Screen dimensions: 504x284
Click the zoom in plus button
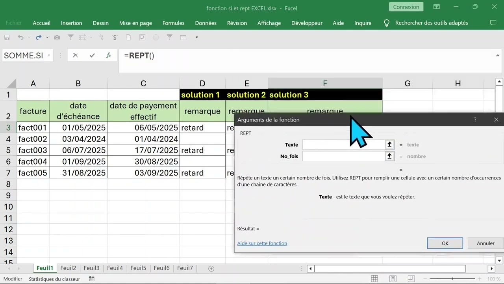pos(479,279)
